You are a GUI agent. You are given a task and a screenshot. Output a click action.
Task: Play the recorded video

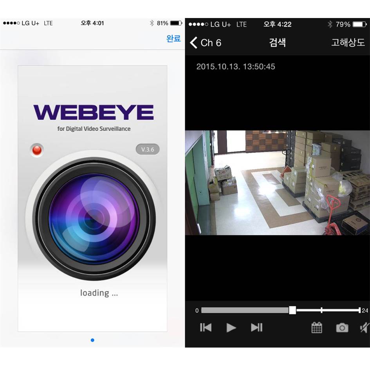(x=231, y=327)
